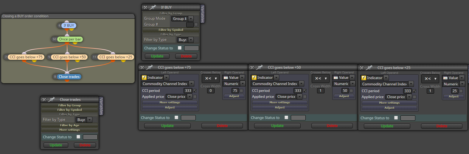Open the status color swatch in the +75 panel

[x=188, y=118]
